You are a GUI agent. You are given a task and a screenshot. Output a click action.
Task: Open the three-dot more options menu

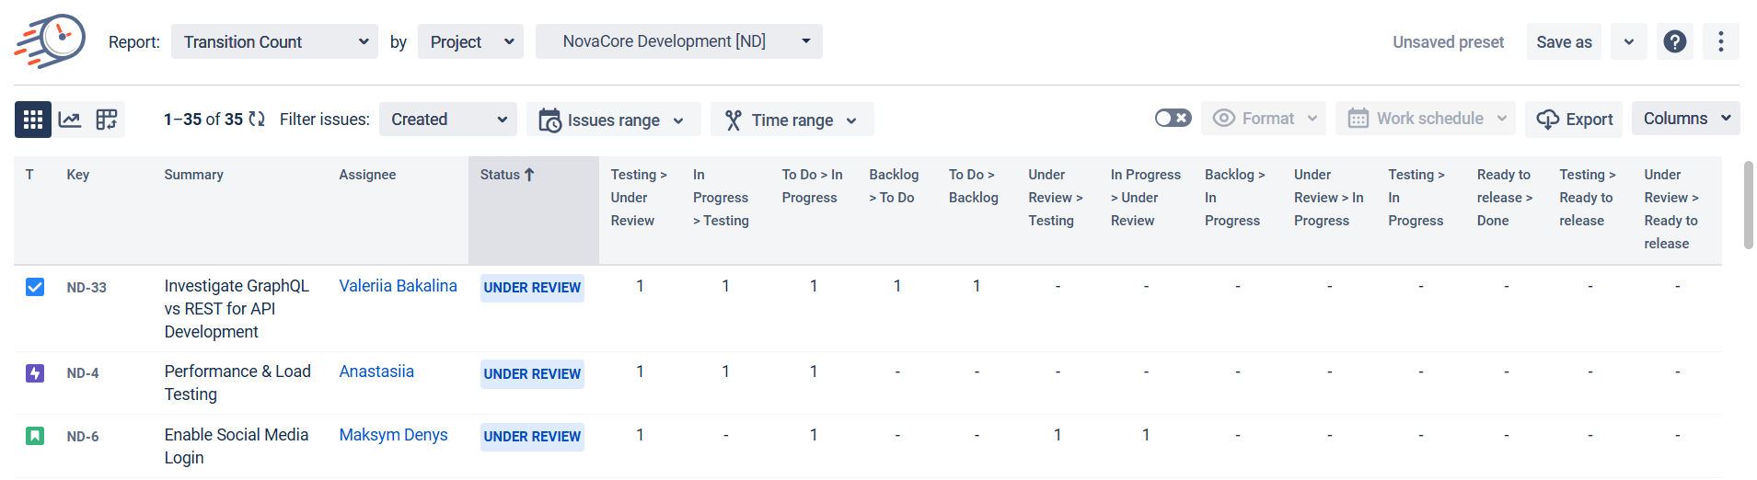(1720, 41)
